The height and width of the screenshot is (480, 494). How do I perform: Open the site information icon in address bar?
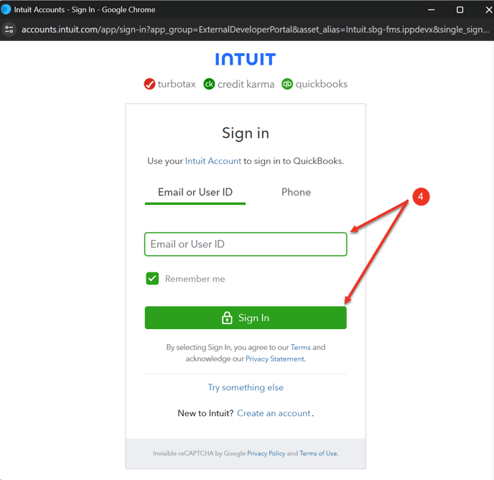click(9, 29)
